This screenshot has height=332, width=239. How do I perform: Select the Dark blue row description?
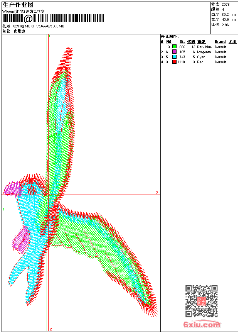click(x=204, y=47)
